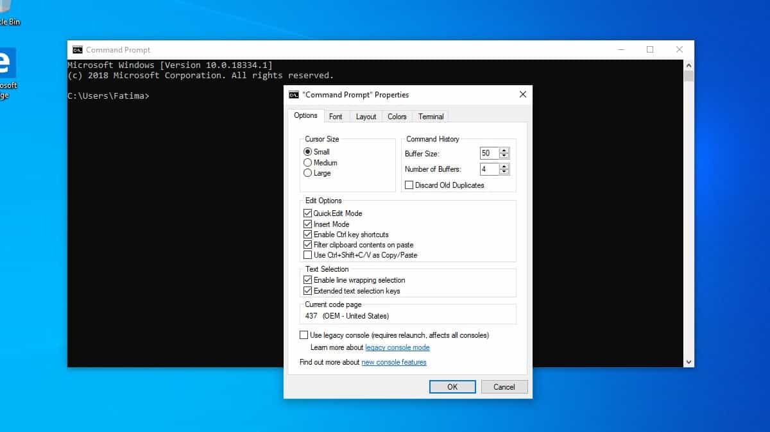
Task: Click the Cancel button
Action: pos(504,386)
